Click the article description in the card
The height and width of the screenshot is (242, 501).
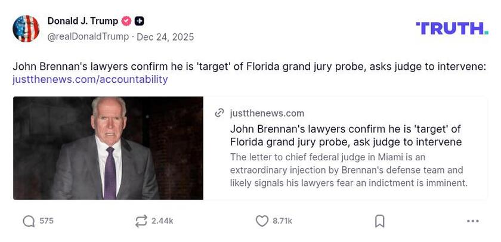(x=349, y=170)
